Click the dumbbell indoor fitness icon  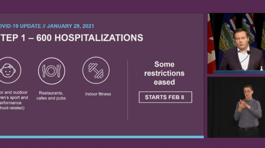pos(96,70)
